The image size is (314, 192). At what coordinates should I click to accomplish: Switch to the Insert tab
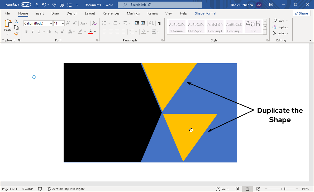(40, 13)
